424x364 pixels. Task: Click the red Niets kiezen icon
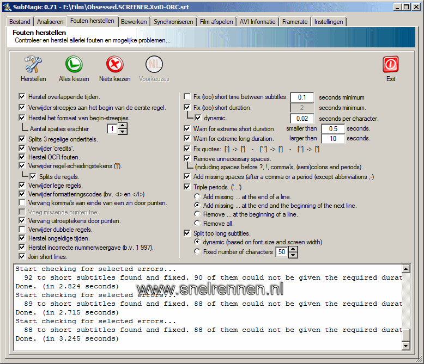coord(114,64)
